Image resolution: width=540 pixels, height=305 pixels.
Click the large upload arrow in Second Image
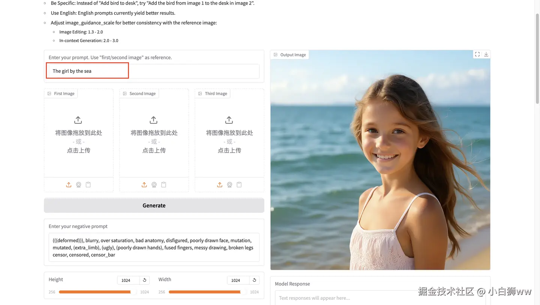pos(153,120)
